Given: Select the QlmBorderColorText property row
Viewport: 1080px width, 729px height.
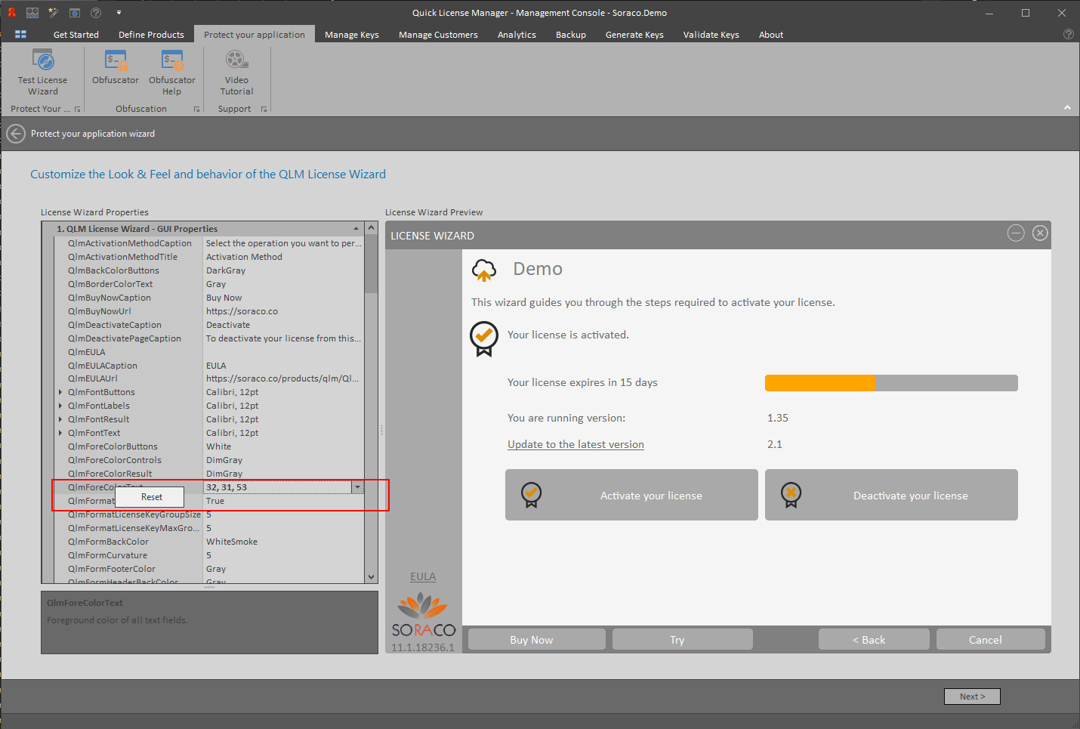Looking at the screenshot, I should 208,284.
